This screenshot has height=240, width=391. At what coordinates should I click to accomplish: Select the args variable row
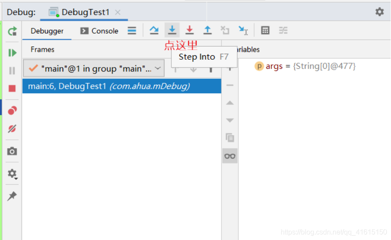pyautogui.click(x=305, y=66)
